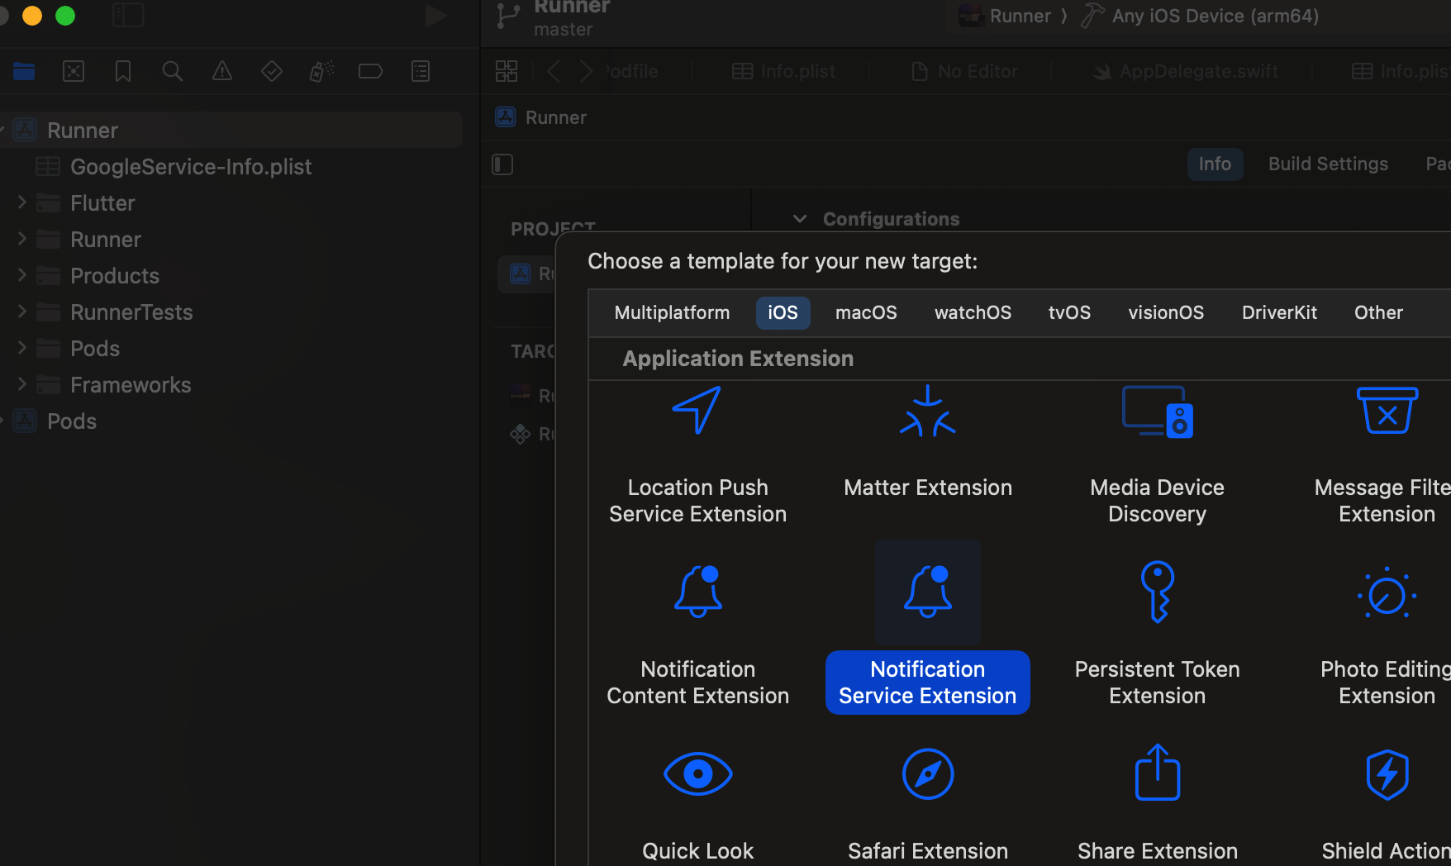Go forward with the right chevron
This screenshot has height=866, width=1451.
click(x=586, y=72)
